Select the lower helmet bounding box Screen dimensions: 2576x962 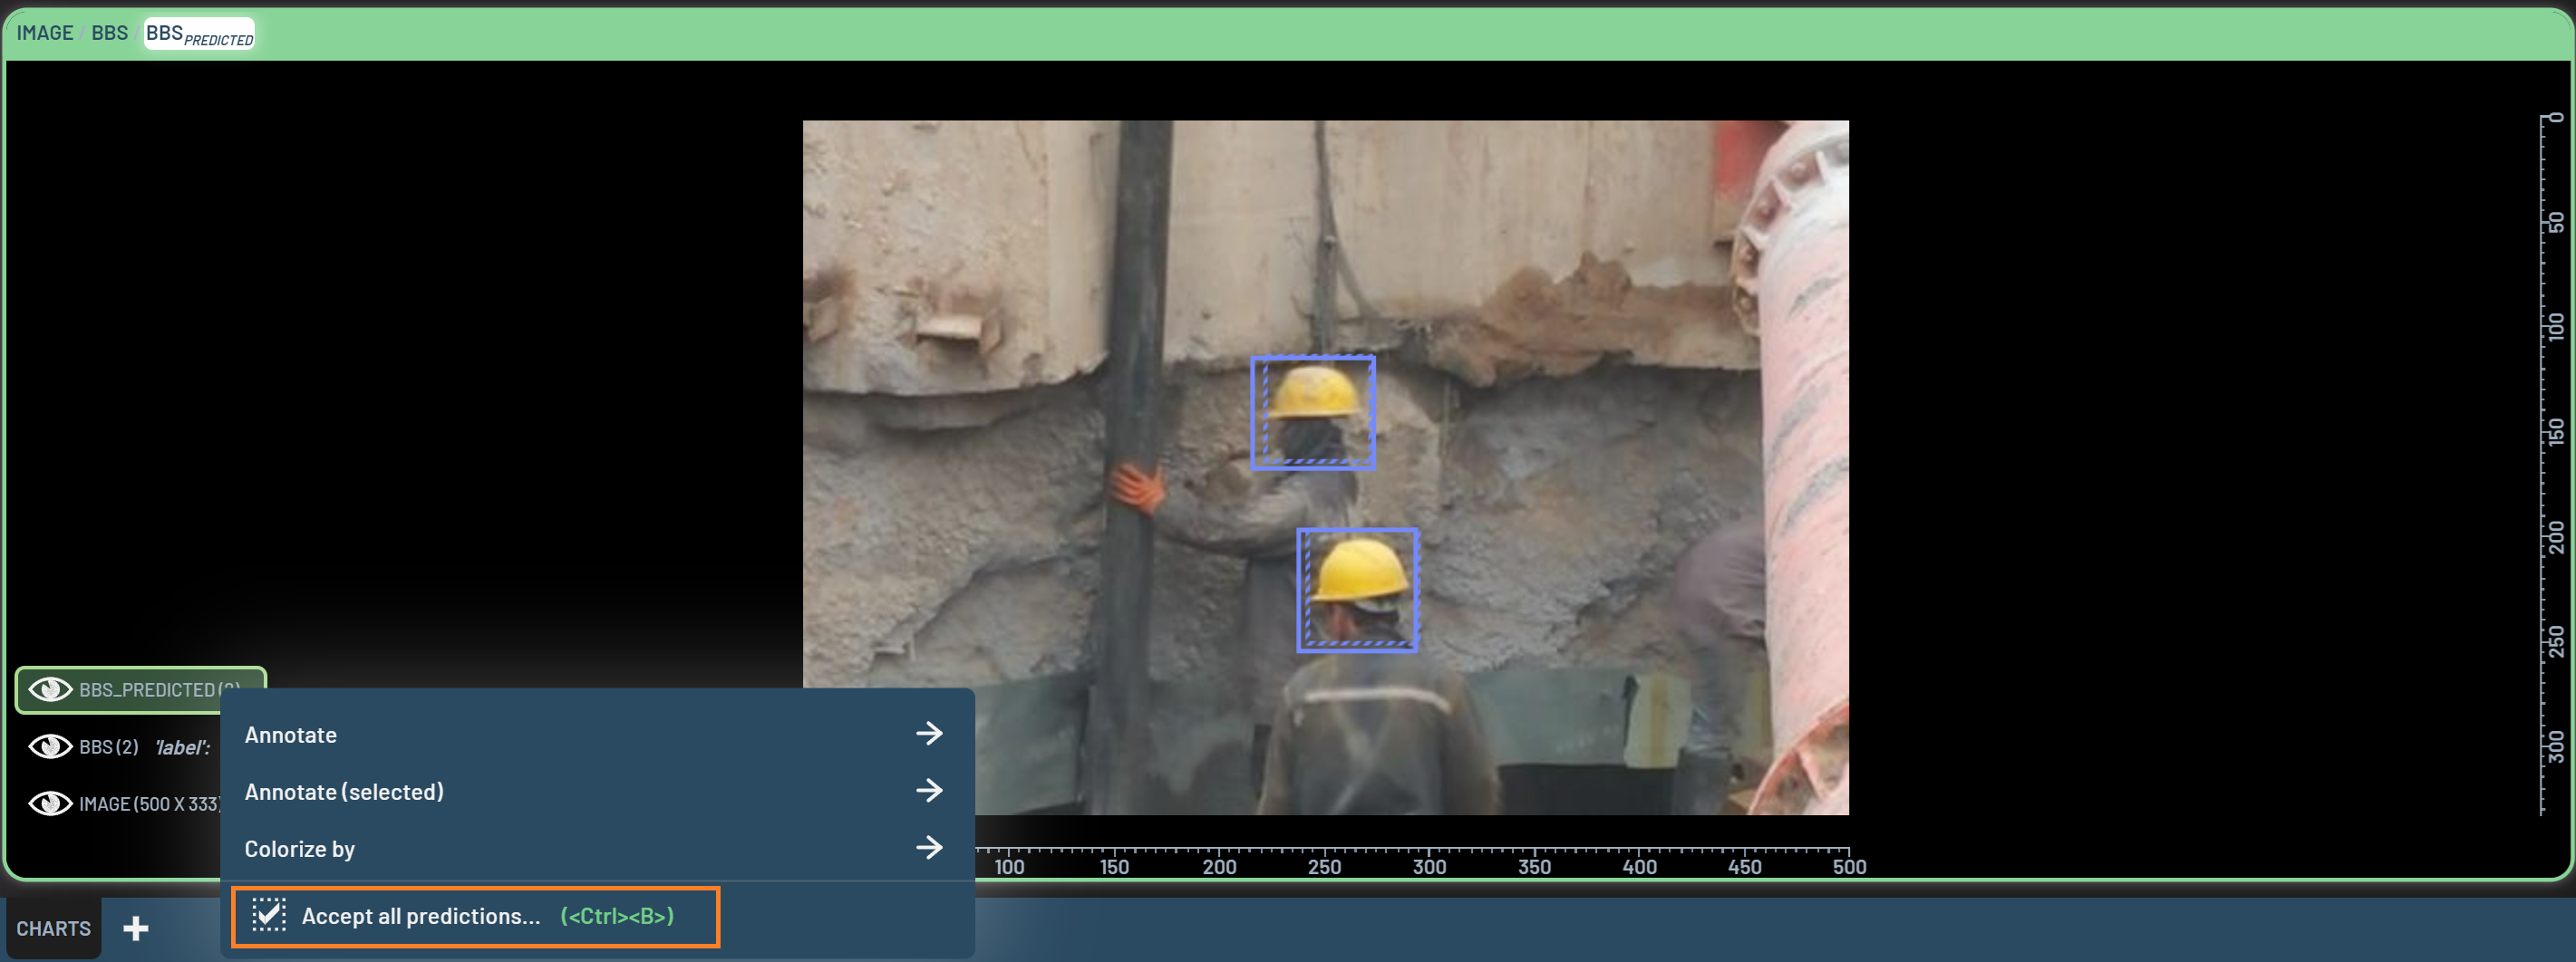1357,590
